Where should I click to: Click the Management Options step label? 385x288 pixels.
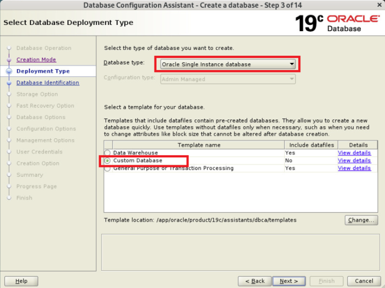click(45, 140)
